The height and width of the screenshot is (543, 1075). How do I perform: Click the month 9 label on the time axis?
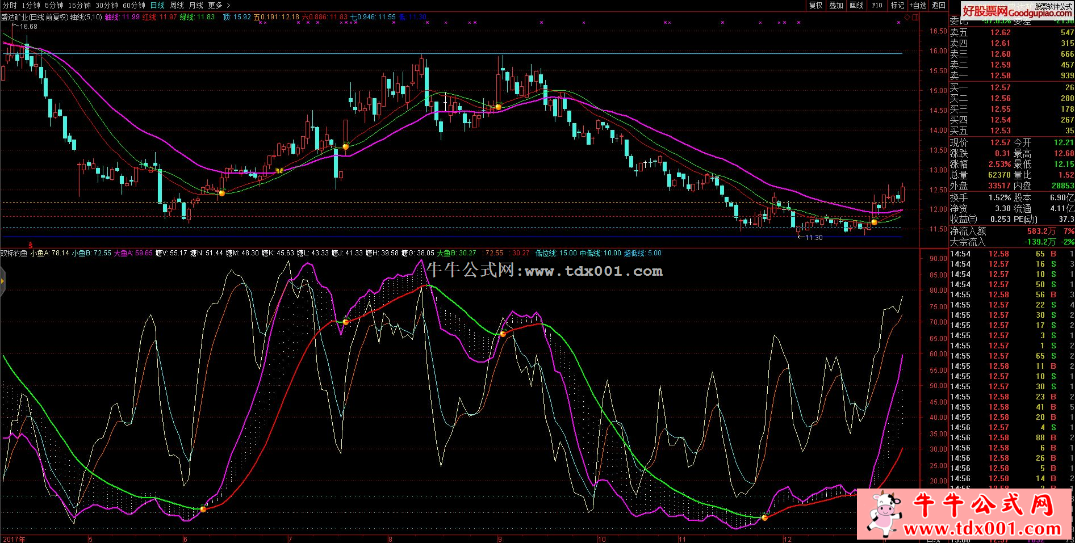coord(500,539)
